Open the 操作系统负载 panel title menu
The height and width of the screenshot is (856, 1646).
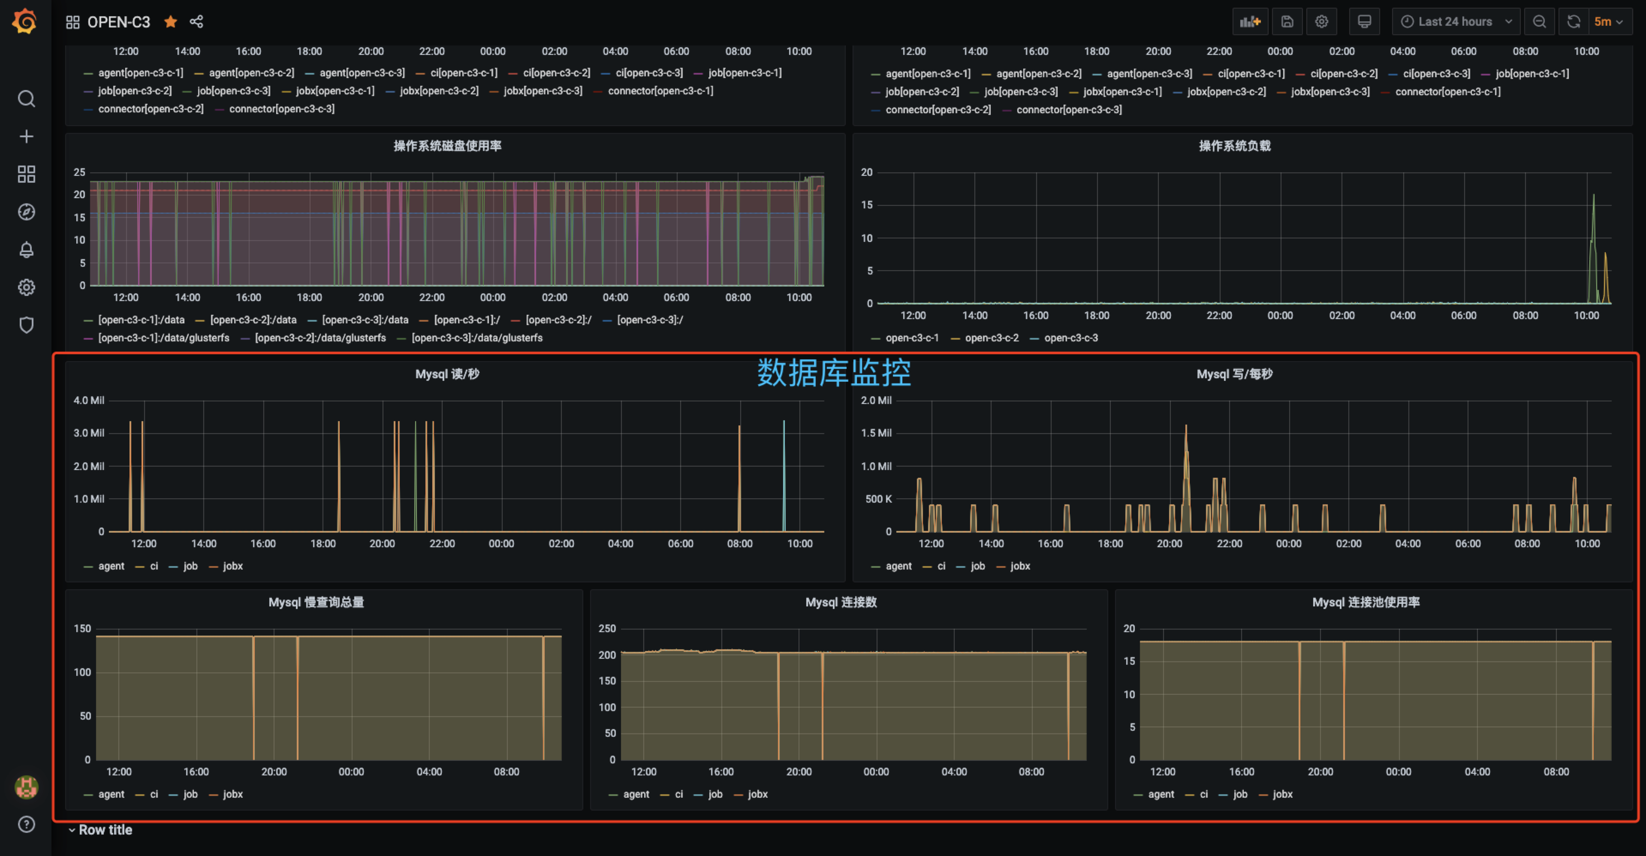[x=1234, y=146]
